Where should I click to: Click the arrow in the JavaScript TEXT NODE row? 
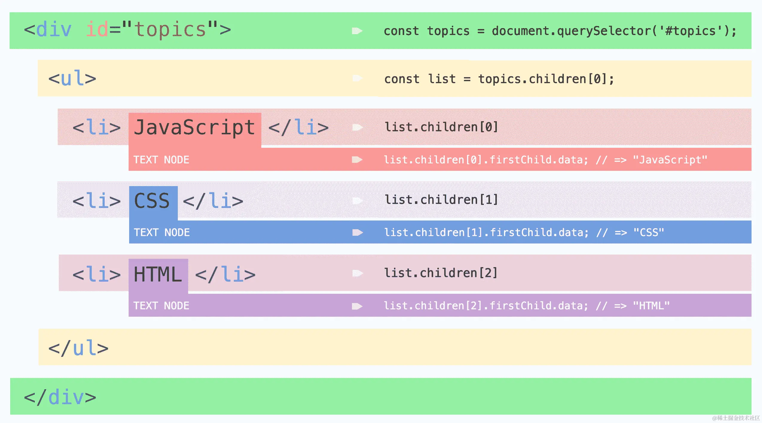click(x=357, y=159)
